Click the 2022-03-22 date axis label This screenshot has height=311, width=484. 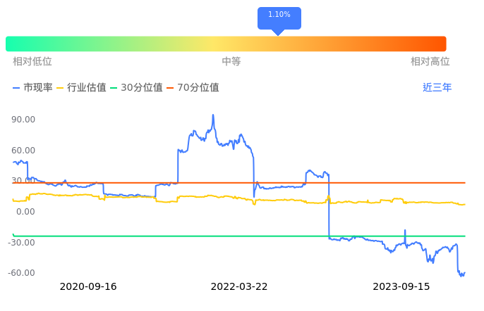tap(239, 287)
